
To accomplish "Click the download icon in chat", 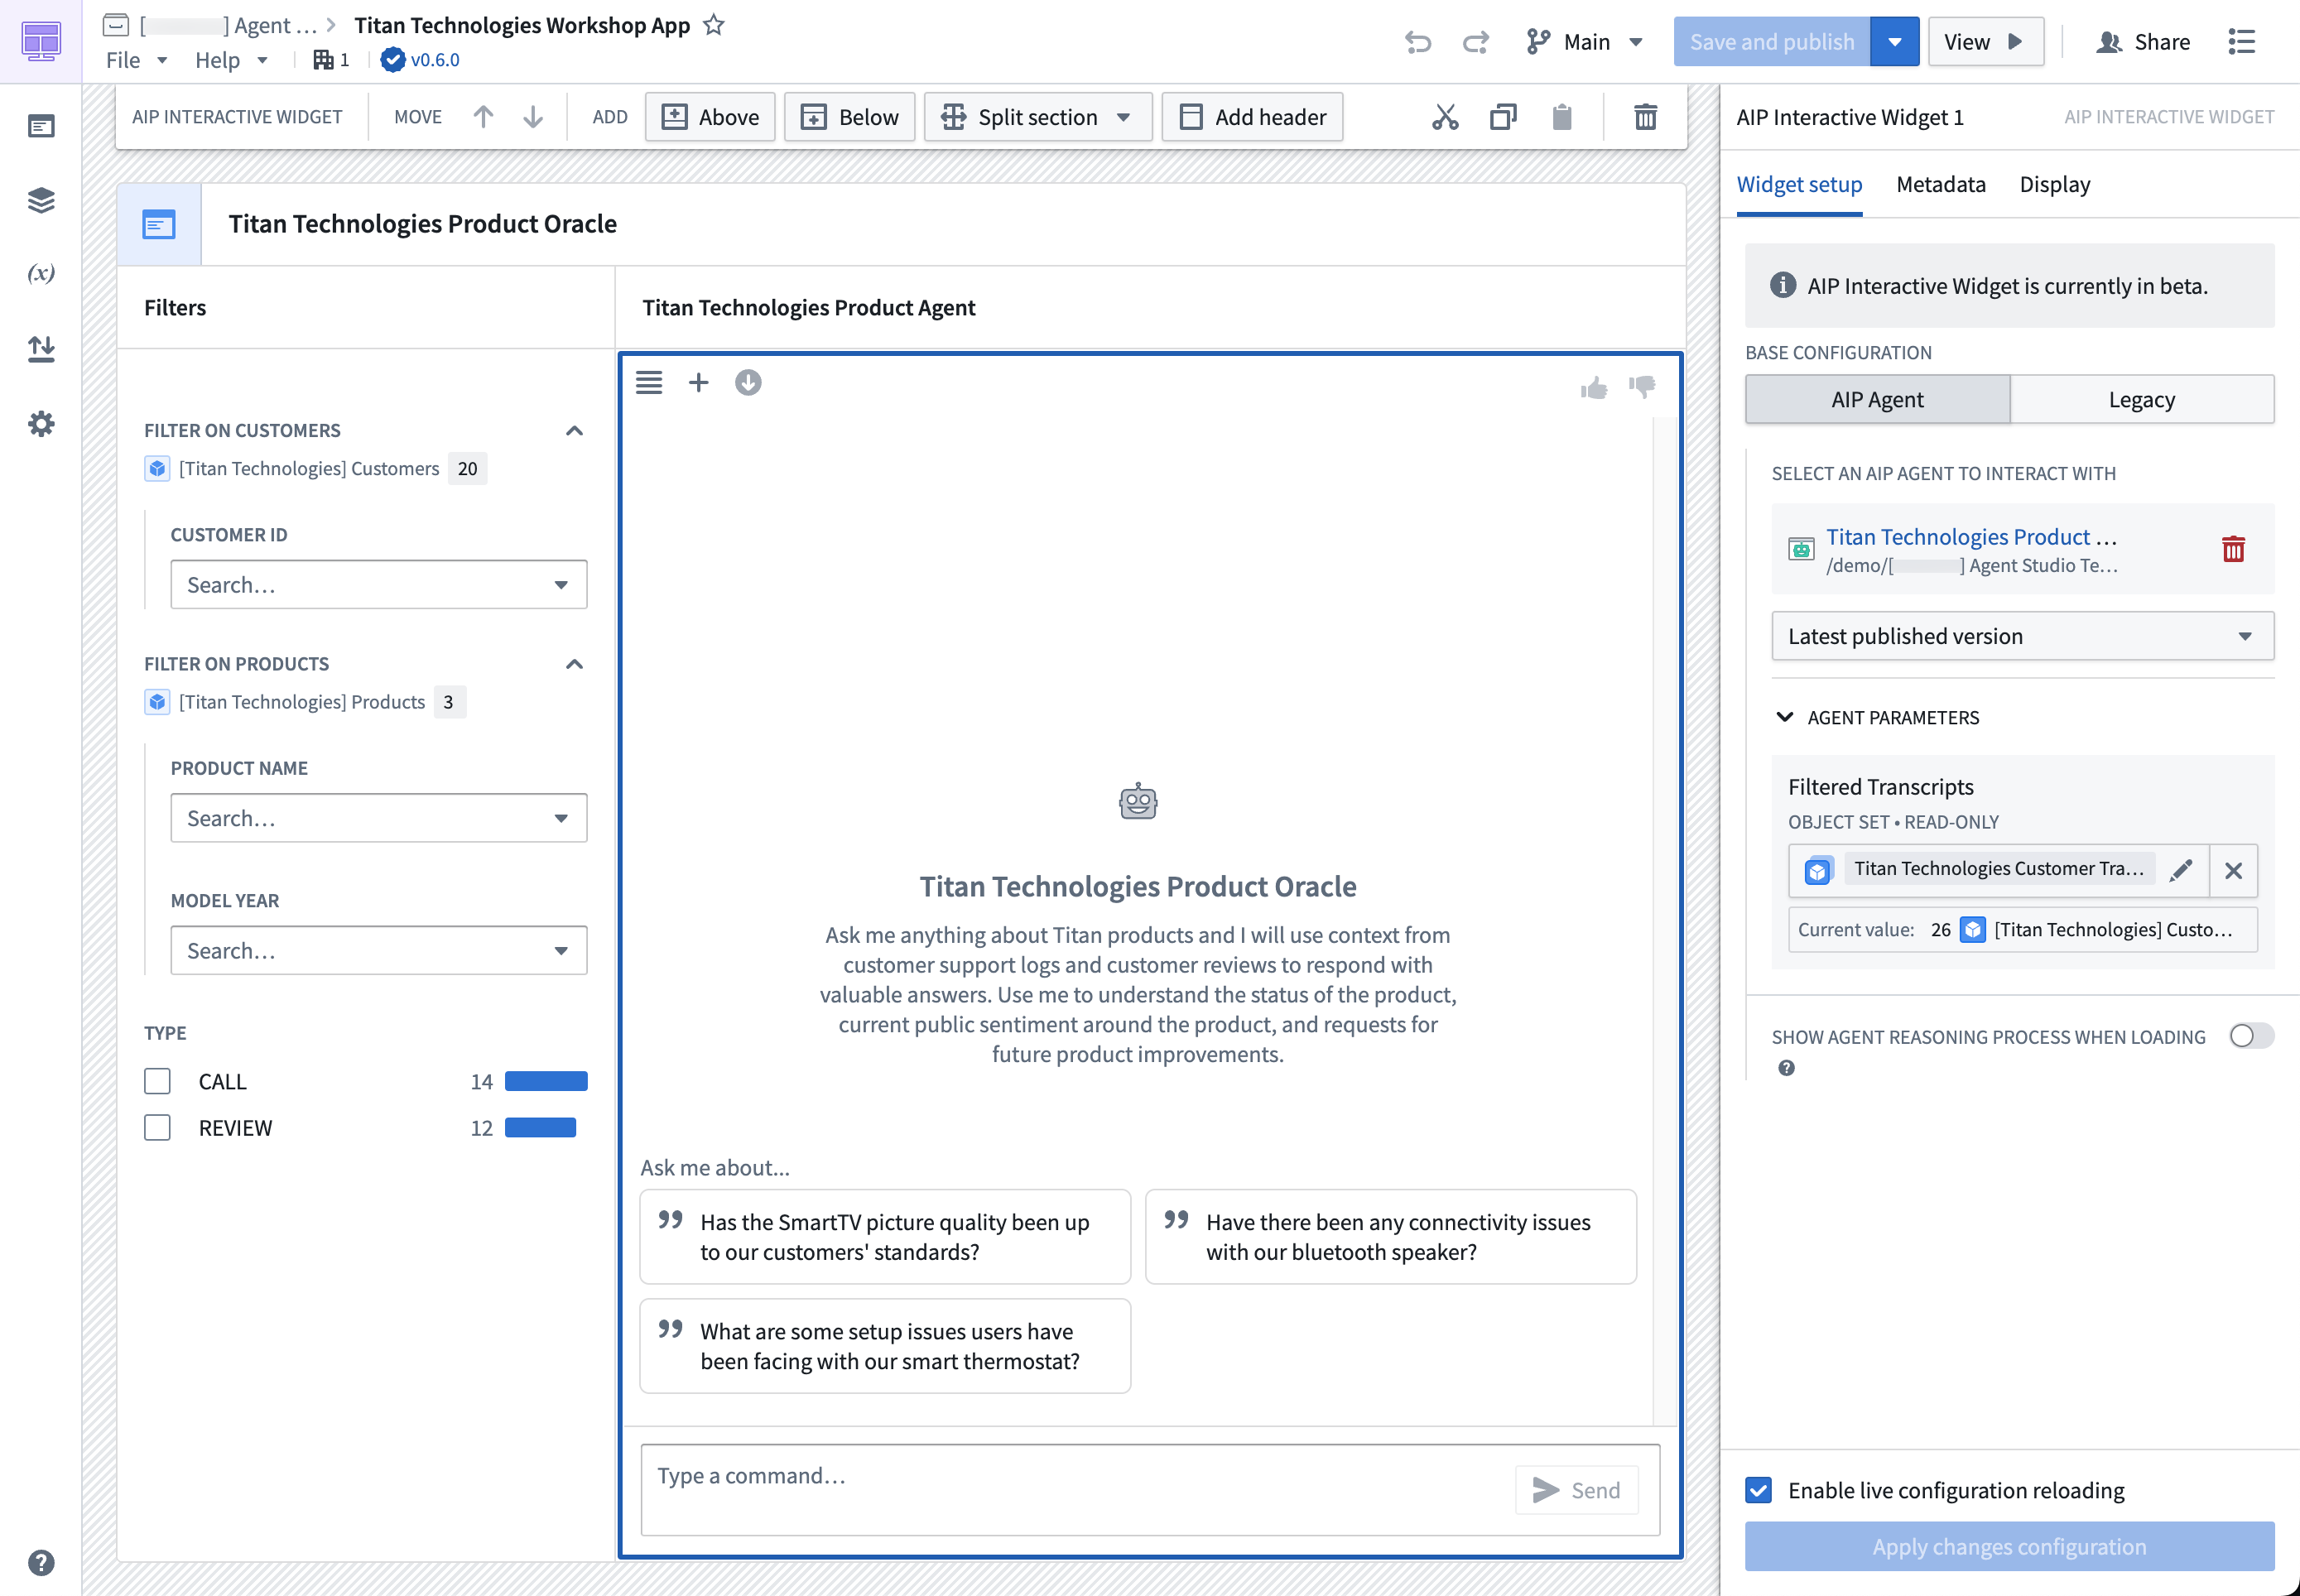I will [748, 382].
